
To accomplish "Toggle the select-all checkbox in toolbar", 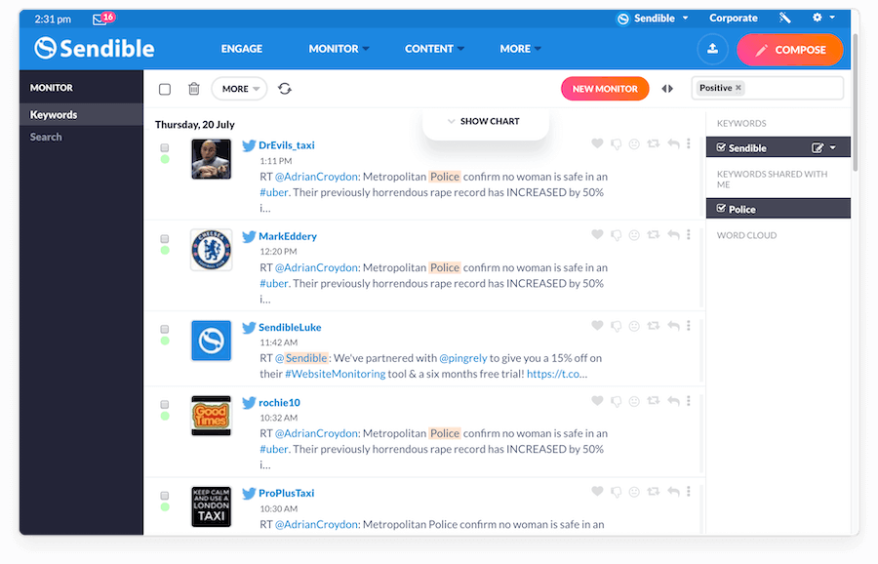I will coord(165,89).
